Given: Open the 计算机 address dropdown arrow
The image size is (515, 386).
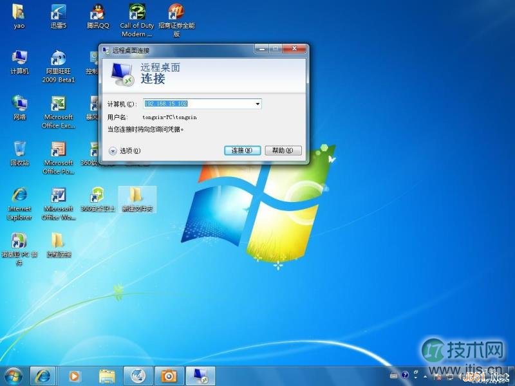Looking at the screenshot, I should point(257,104).
